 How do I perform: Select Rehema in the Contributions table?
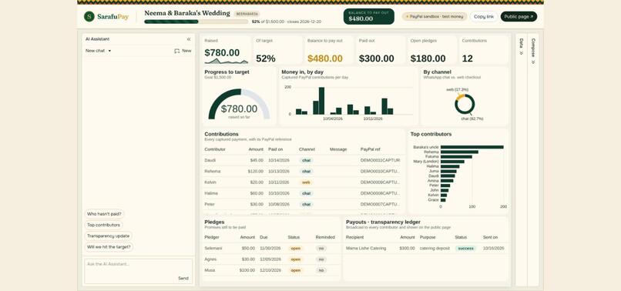pyautogui.click(x=303, y=172)
